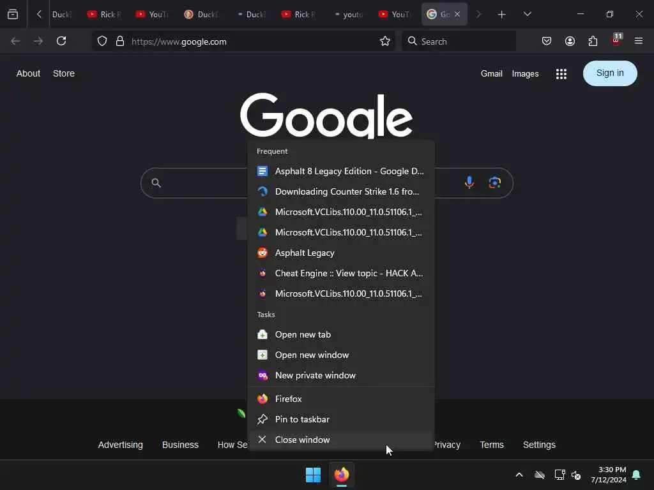Open the Advertising footer link
The height and width of the screenshot is (490, 654).
pos(121,445)
